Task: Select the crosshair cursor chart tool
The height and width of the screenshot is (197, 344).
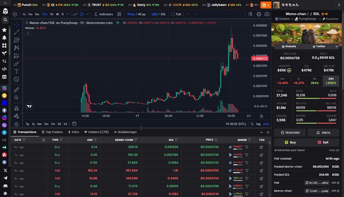Action: pos(17,24)
